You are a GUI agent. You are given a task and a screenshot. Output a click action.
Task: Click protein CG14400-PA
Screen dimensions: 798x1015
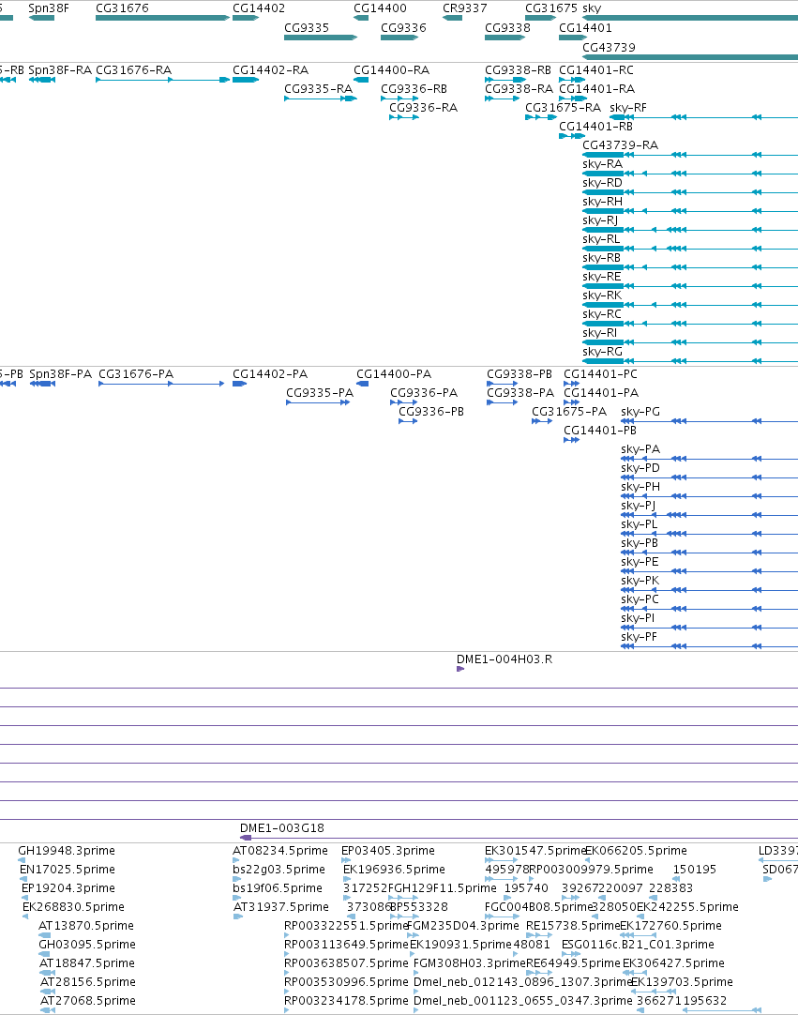394,374
